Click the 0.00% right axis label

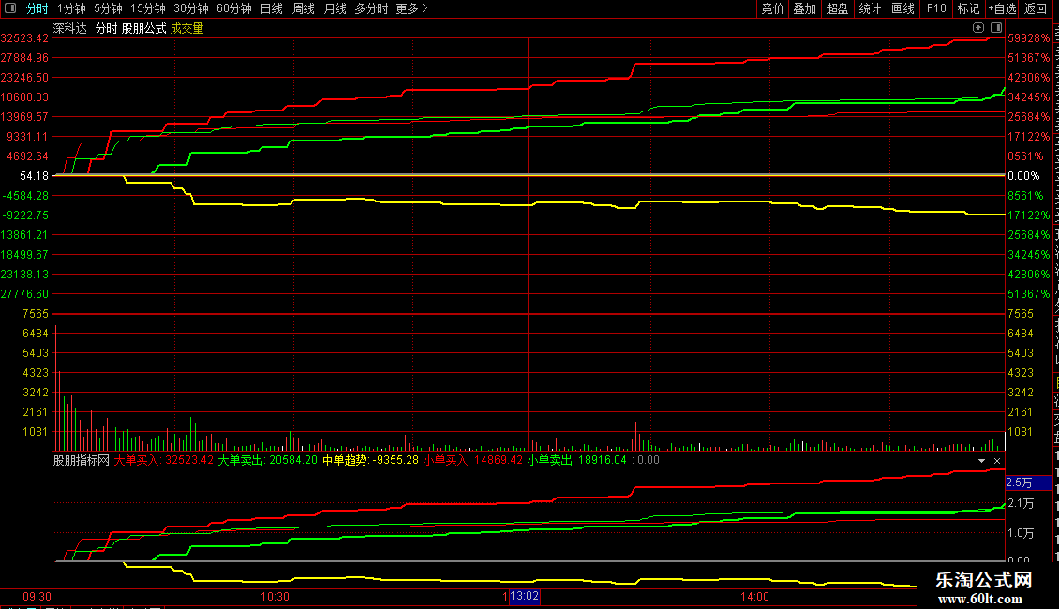tap(1023, 176)
